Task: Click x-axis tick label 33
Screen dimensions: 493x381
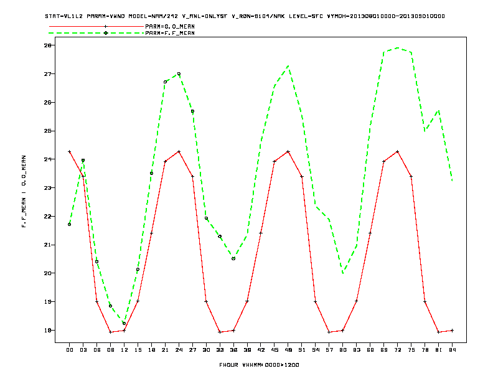Action: click(x=220, y=350)
